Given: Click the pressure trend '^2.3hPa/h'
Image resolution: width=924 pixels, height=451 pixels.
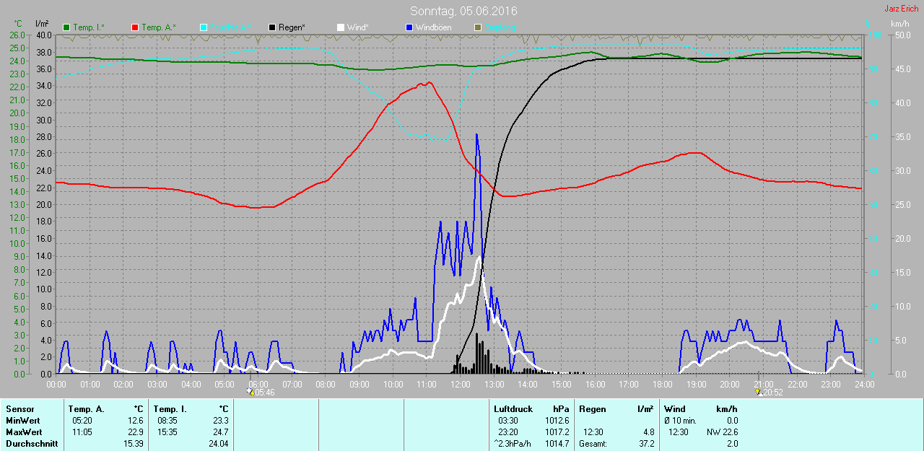Looking at the screenshot, I should point(512,444).
